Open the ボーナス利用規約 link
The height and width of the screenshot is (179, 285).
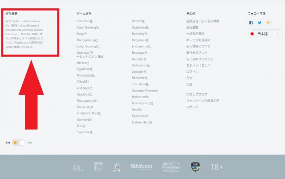[199, 40]
